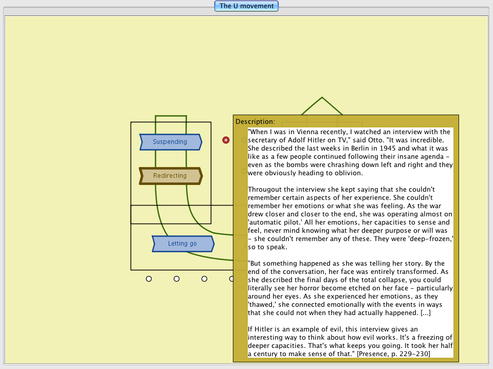This screenshot has width=493, height=369.
Task: Select the Letting go node
Action: point(182,244)
